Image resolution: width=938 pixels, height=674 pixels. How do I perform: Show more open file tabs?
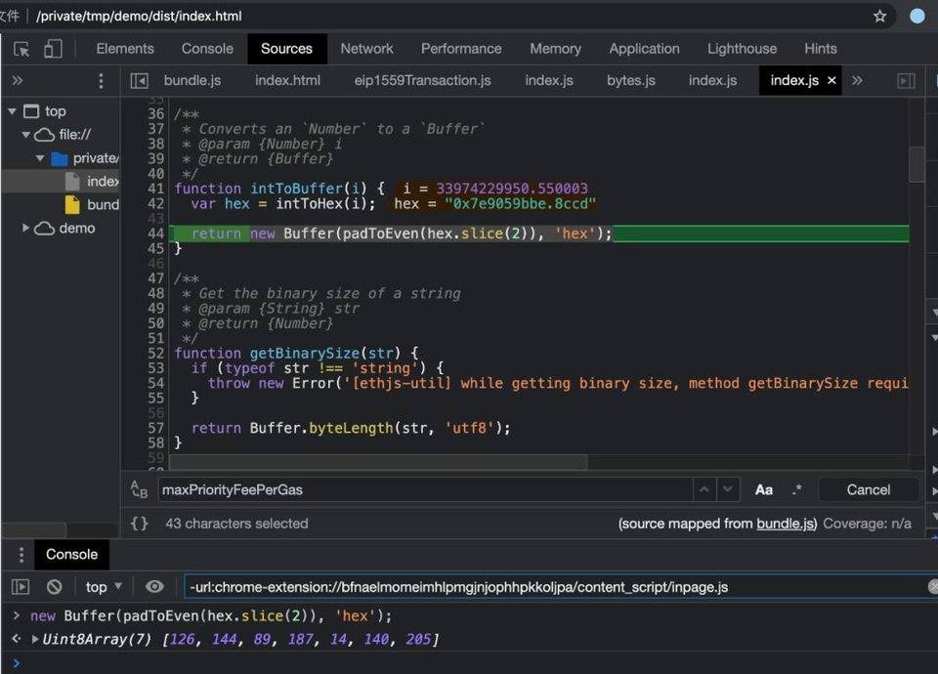point(857,80)
